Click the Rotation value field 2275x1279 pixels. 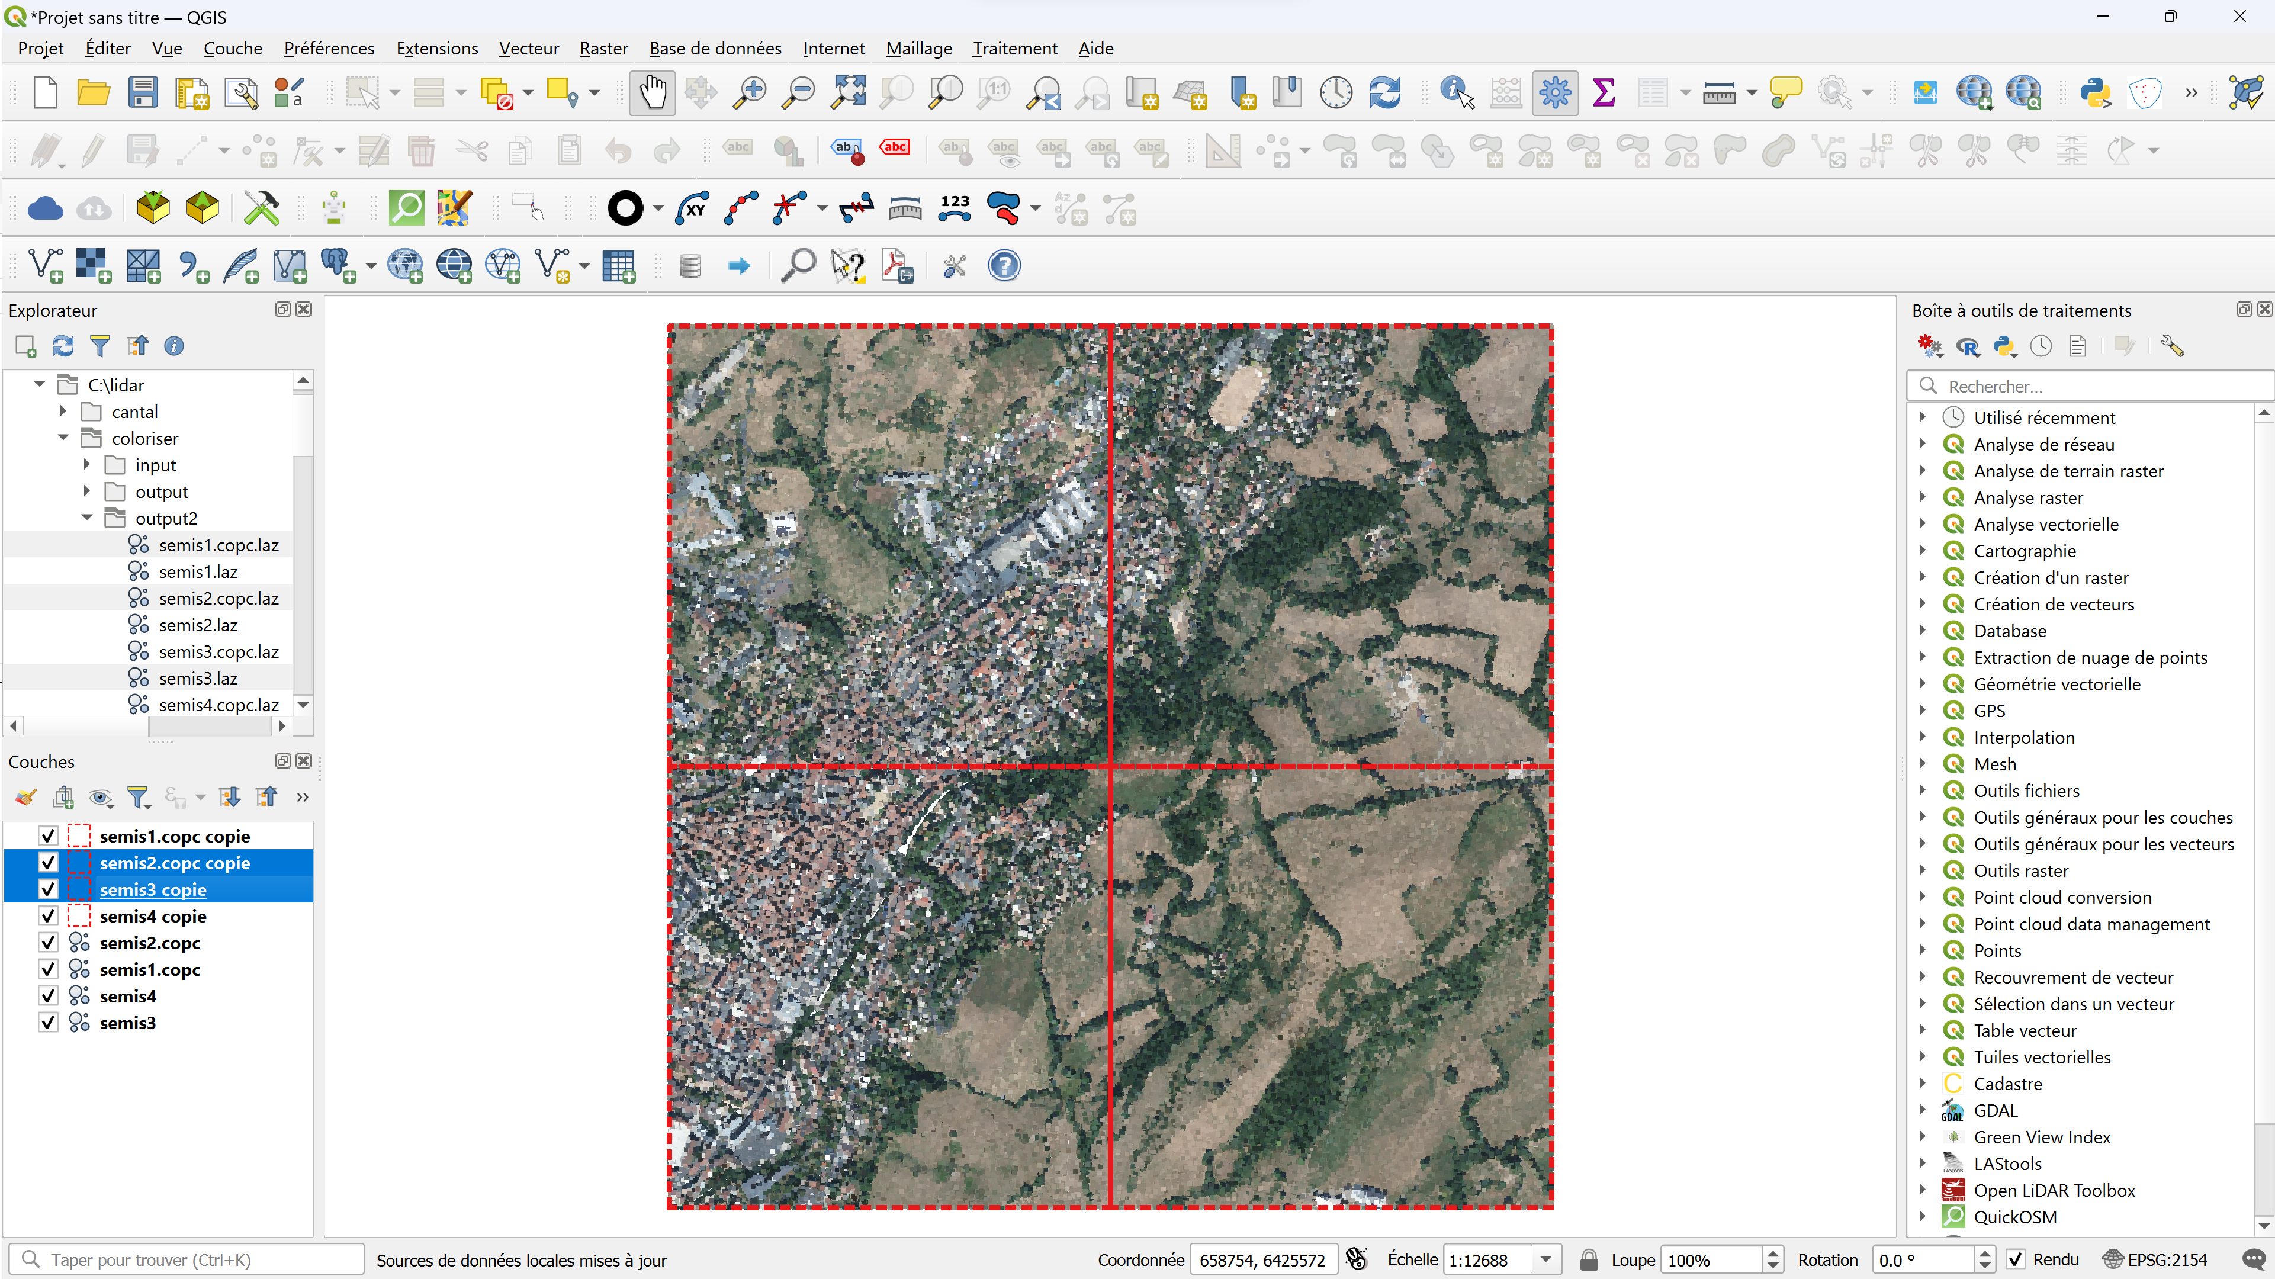tap(1923, 1259)
